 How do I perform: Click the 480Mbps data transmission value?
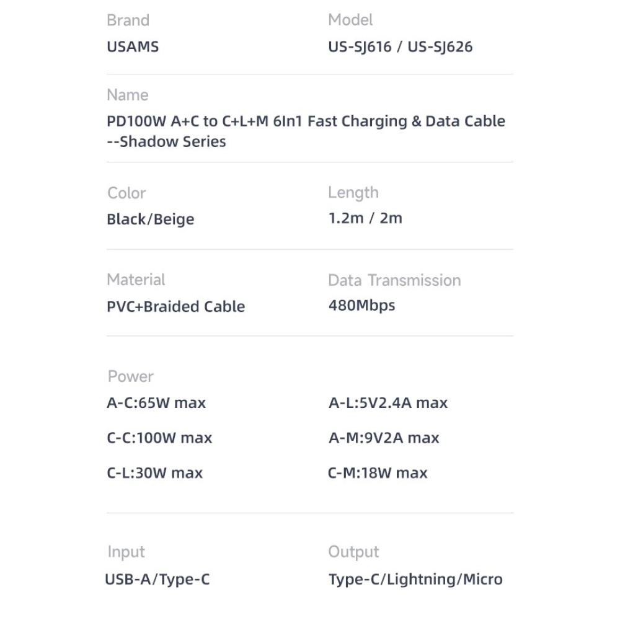pos(361,305)
